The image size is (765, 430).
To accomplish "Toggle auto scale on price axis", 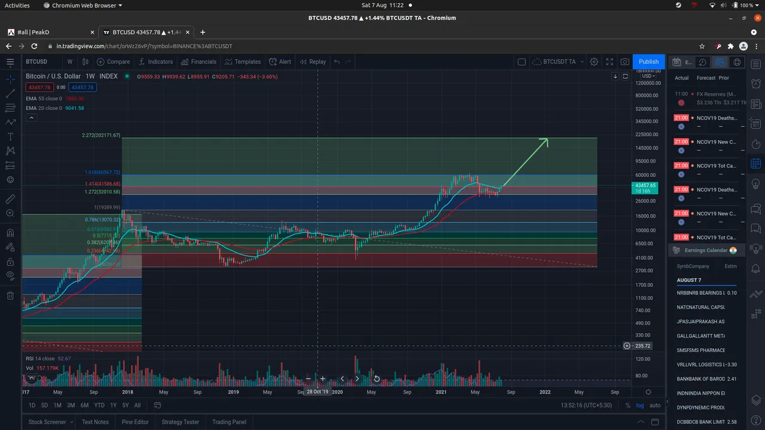I will [x=655, y=406].
